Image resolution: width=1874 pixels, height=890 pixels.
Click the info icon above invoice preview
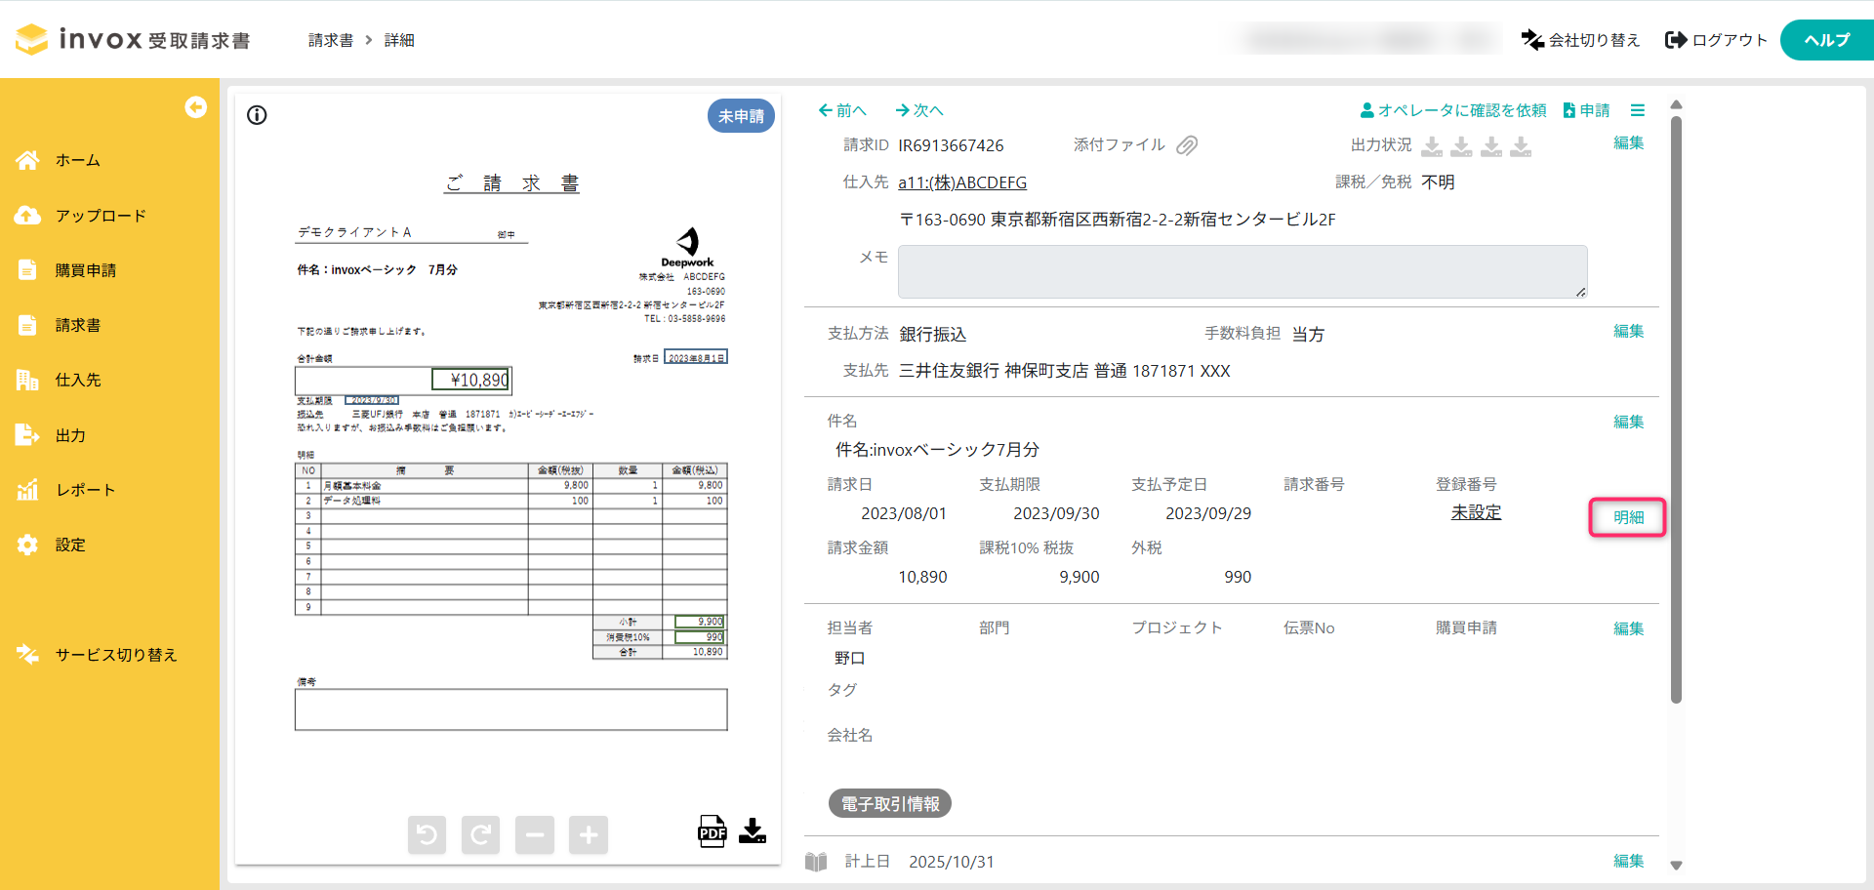(257, 115)
